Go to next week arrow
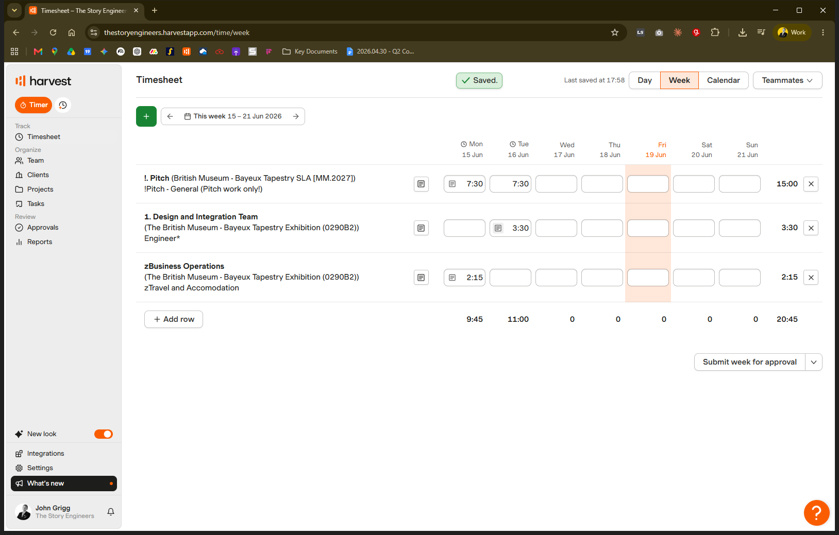Screen dimensions: 839x535 tap(296, 116)
